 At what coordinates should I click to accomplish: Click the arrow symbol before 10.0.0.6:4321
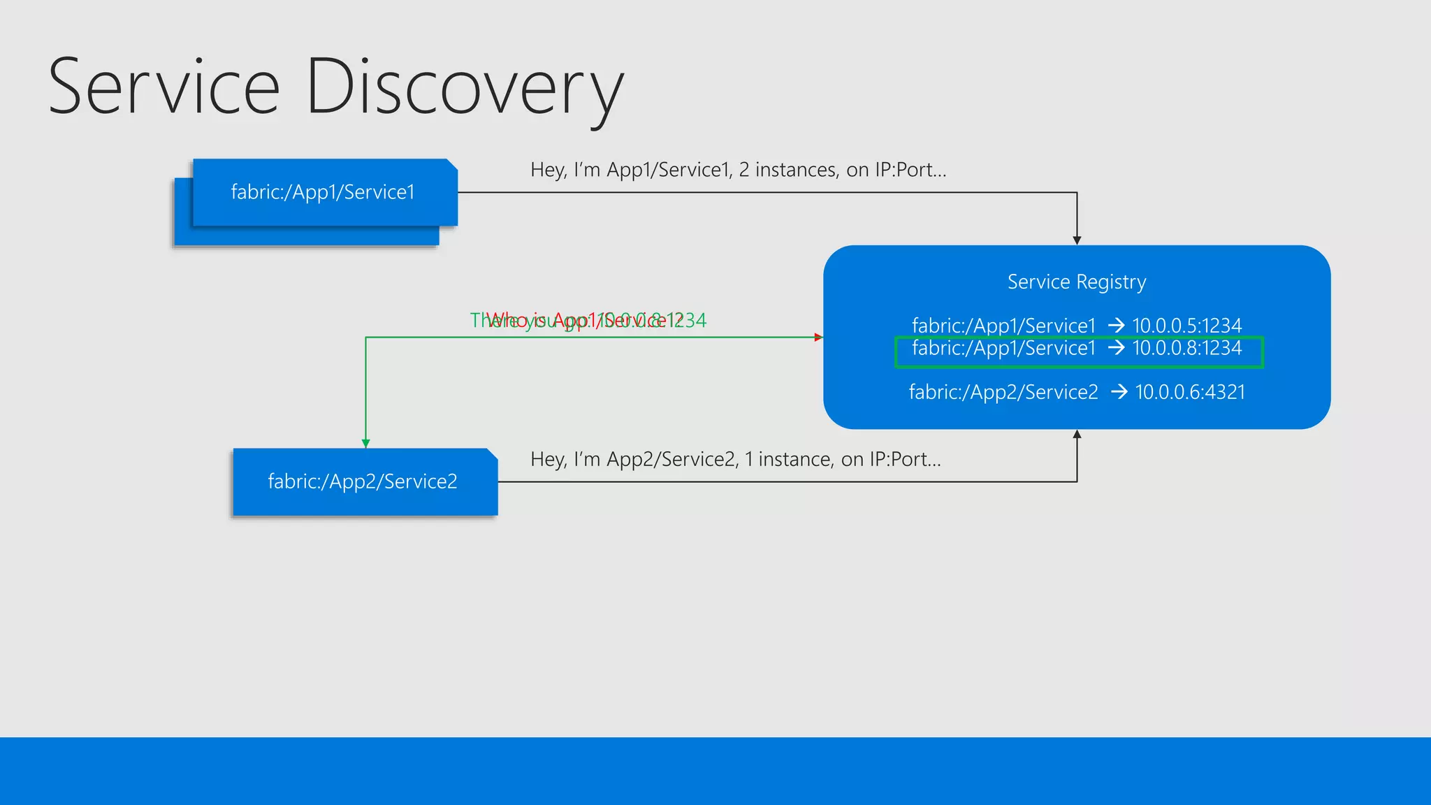(x=1119, y=392)
